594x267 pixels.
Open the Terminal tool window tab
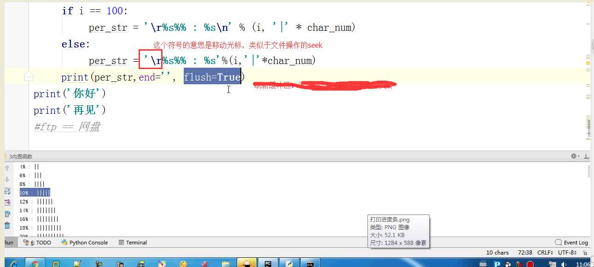133,243
